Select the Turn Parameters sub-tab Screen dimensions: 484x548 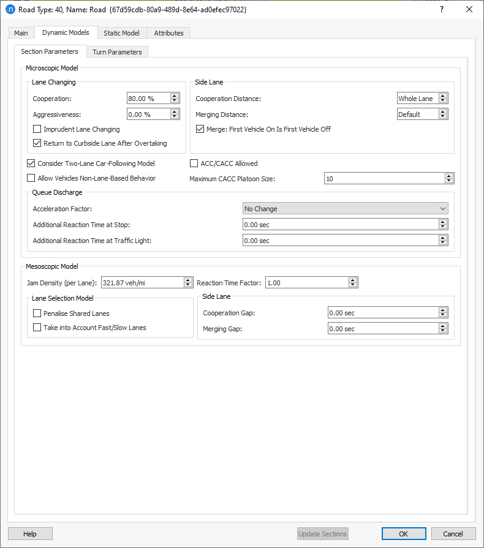(x=117, y=51)
